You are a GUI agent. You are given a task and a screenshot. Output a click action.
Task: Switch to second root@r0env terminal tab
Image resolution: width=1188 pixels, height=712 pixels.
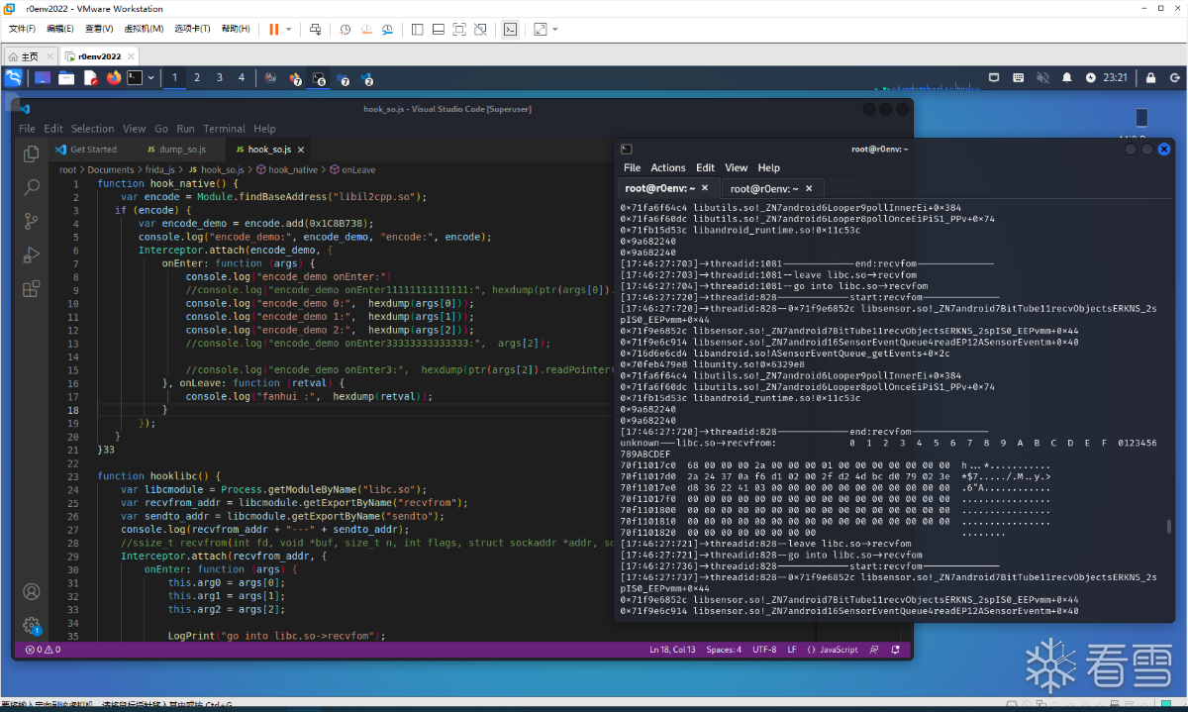click(x=771, y=188)
